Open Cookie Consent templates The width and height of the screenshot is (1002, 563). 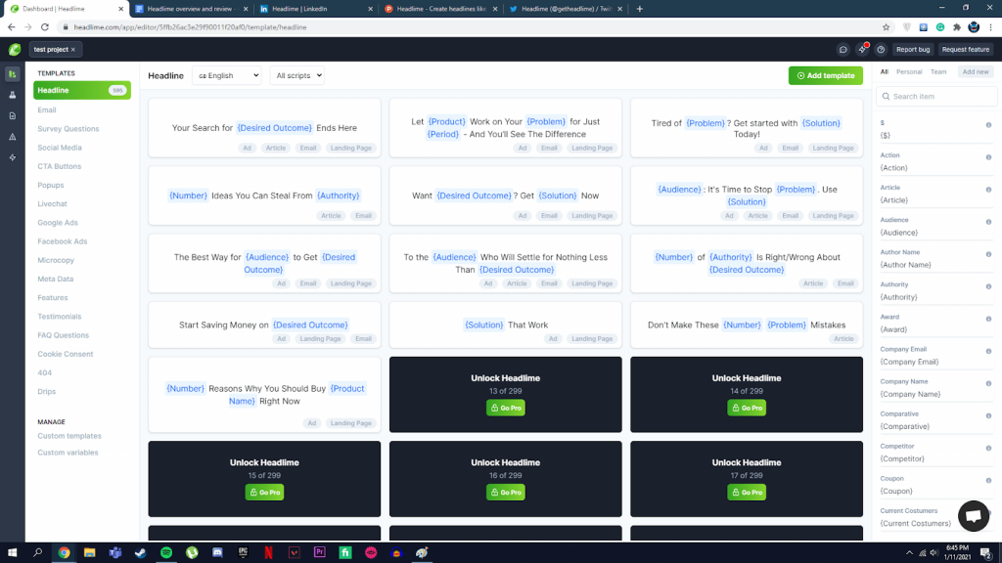[x=66, y=354]
